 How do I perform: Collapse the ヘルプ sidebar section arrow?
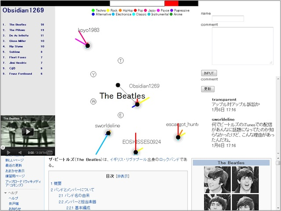point(5,193)
